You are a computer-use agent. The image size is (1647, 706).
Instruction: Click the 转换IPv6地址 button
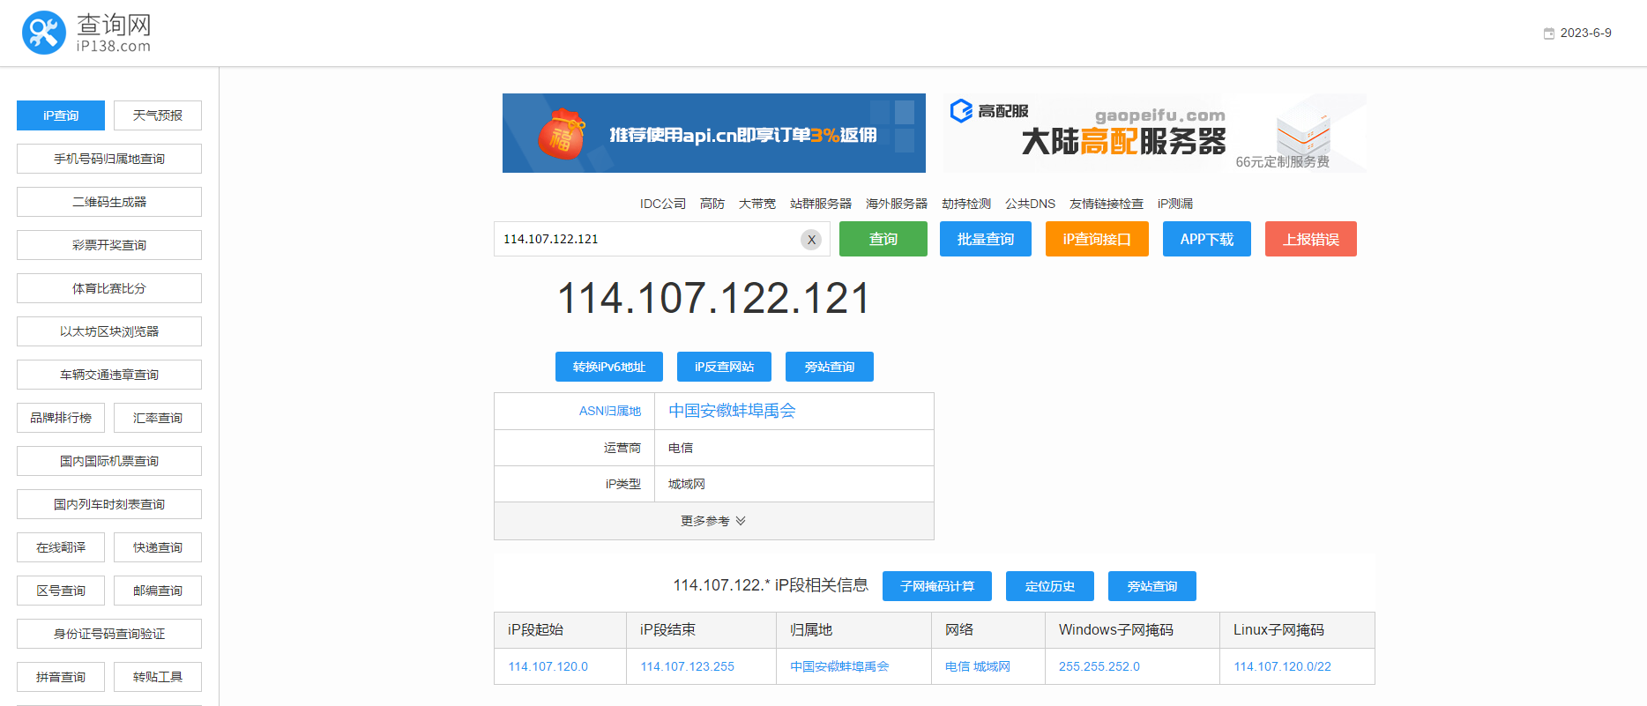point(609,367)
